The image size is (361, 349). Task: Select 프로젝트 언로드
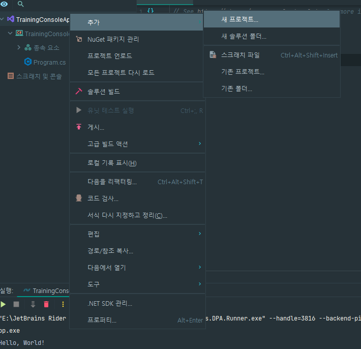tap(137, 56)
